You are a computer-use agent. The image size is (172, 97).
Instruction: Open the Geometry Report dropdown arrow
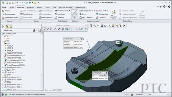[95, 11]
